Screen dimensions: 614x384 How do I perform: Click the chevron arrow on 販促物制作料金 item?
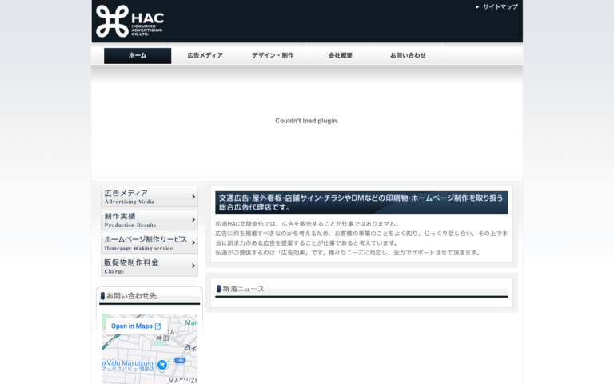[193, 266]
